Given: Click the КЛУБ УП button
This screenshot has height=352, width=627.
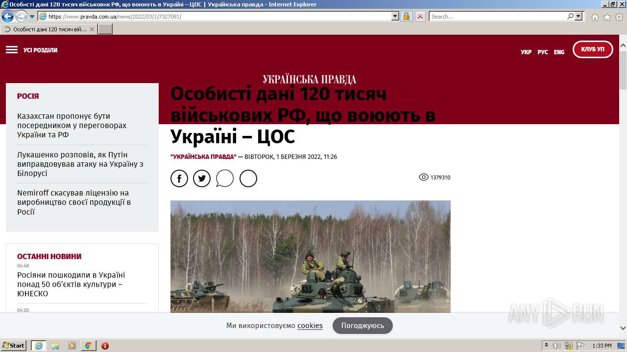Looking at the screenshot, I should 593,49.
